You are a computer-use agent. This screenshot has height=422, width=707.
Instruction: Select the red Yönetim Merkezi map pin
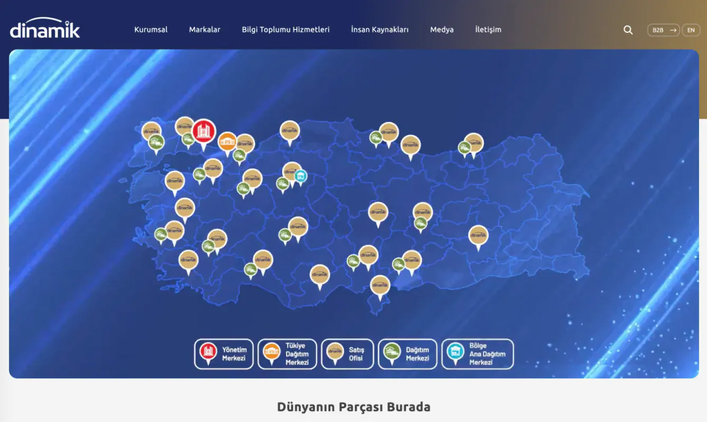click(x=204, y=133)
